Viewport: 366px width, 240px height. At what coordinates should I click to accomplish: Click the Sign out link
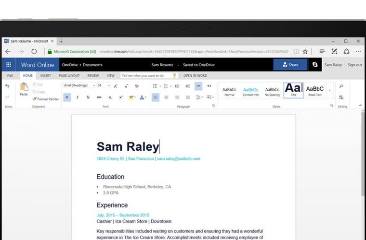[x=354, y=65]
